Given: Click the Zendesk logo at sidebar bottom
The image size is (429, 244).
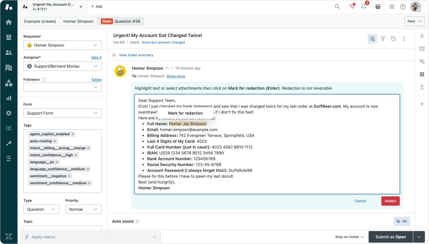Looking at the screenshot, I should tap(9, 236).
